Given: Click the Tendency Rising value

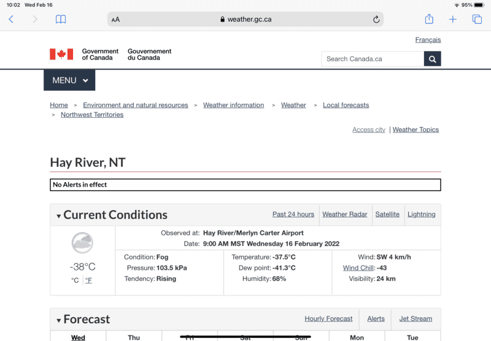Looking at the screenshot, I should tap(166, 278).
